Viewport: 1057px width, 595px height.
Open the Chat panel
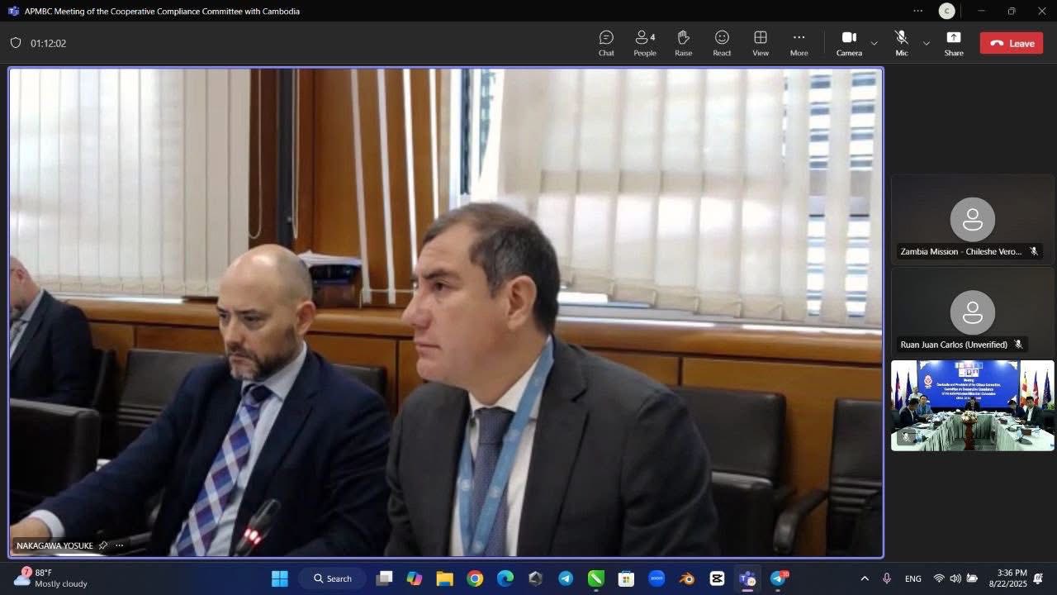606,43
